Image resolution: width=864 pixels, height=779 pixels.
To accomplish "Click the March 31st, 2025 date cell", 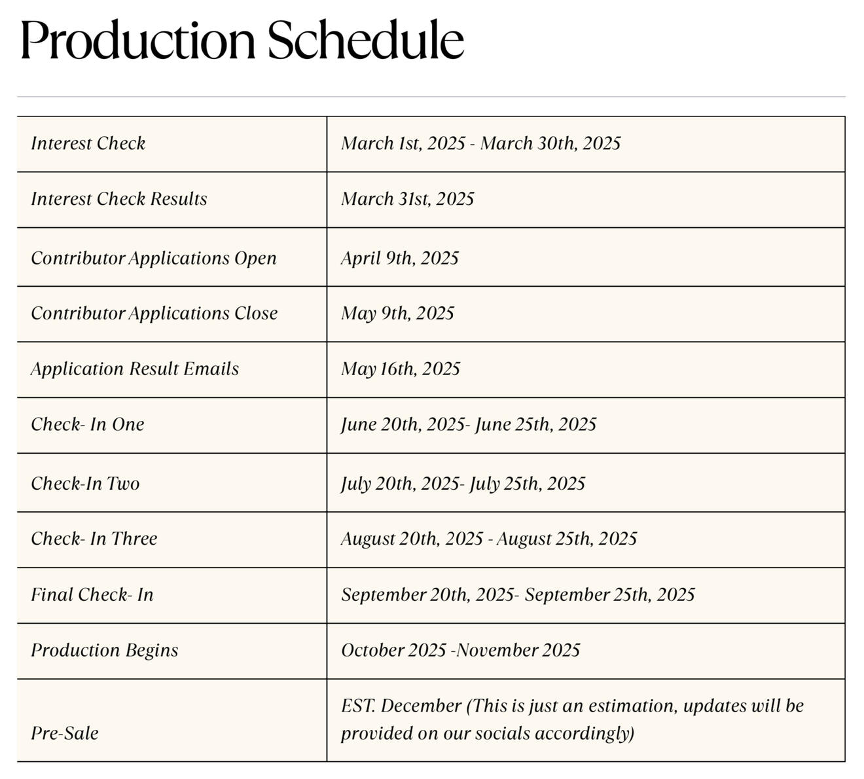I will (x=407, y=199).
